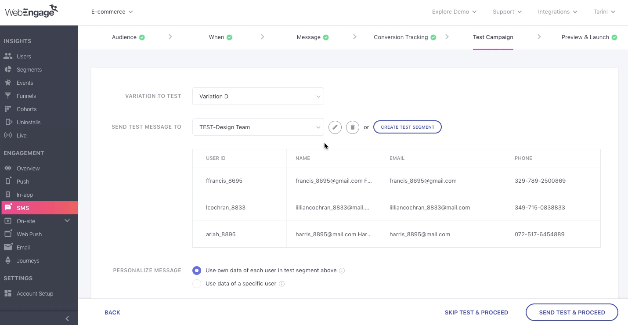Viewport: 628px width, 325px height.
Task: Click green checkmark next to Audience
Action: click(142, 37)
